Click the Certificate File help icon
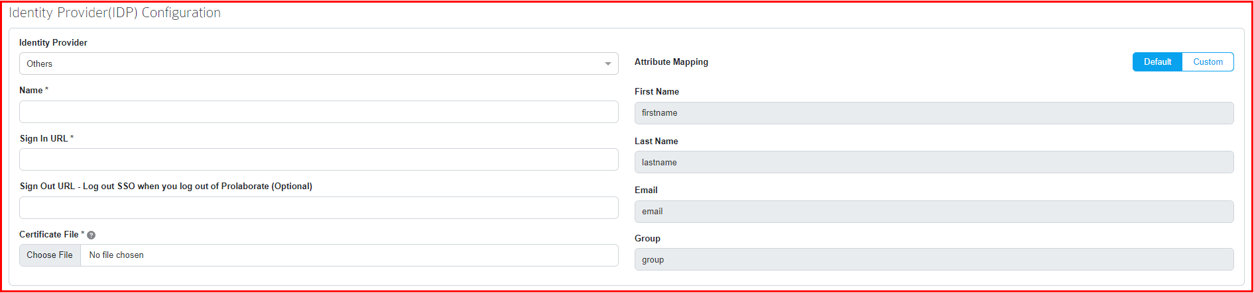Image resolution: width=1254 pixels, height=293 pixels. click(x=92, y=235)
